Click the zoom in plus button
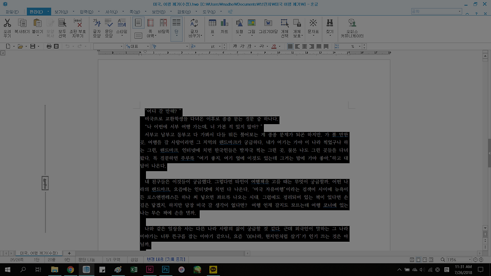 click(481, 260)
